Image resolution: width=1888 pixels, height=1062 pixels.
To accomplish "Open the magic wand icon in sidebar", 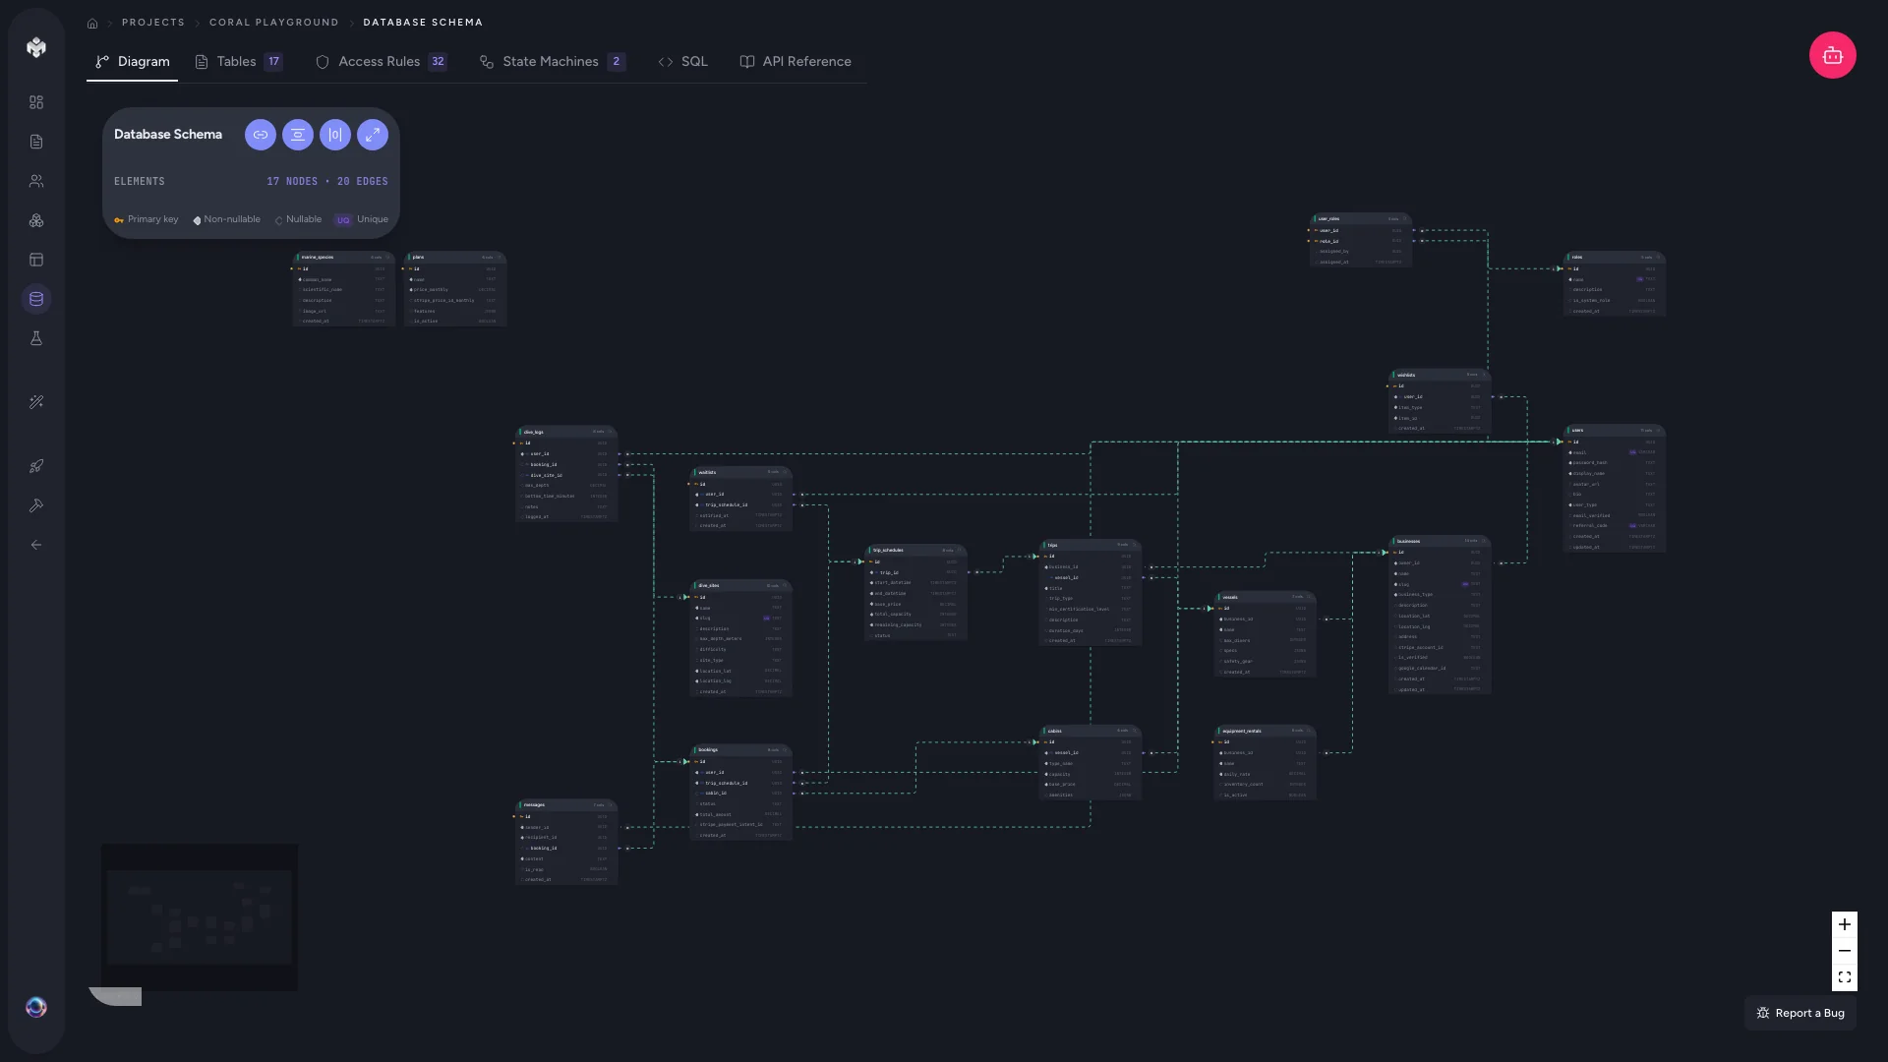I will point(36,402).
